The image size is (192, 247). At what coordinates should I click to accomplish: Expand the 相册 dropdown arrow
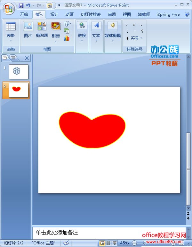56,41
